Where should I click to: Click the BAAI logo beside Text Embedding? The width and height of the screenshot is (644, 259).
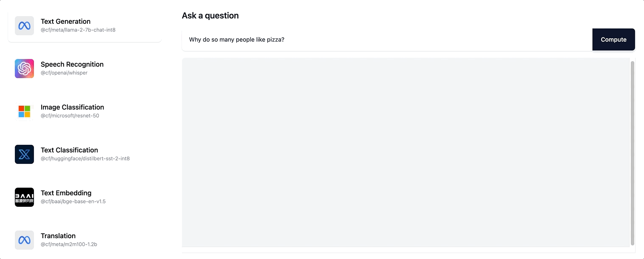click(24, 197)
